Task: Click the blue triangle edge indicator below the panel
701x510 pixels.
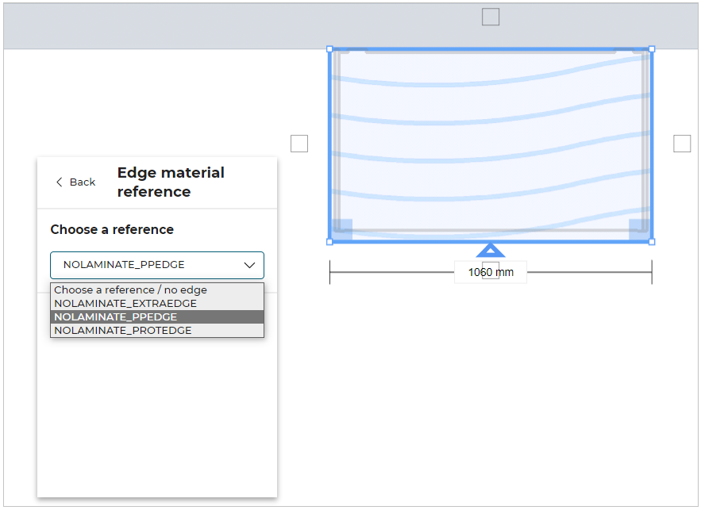Action: 491,251
